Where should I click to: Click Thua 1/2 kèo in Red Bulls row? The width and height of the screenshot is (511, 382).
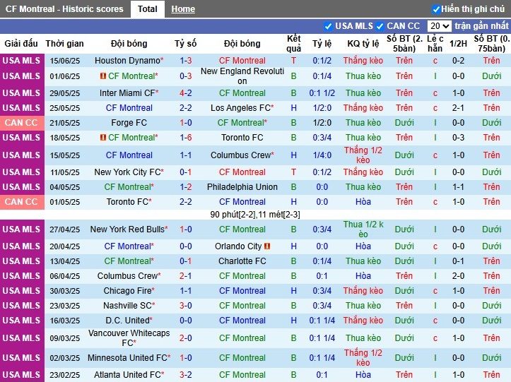(x=363, y=229)
